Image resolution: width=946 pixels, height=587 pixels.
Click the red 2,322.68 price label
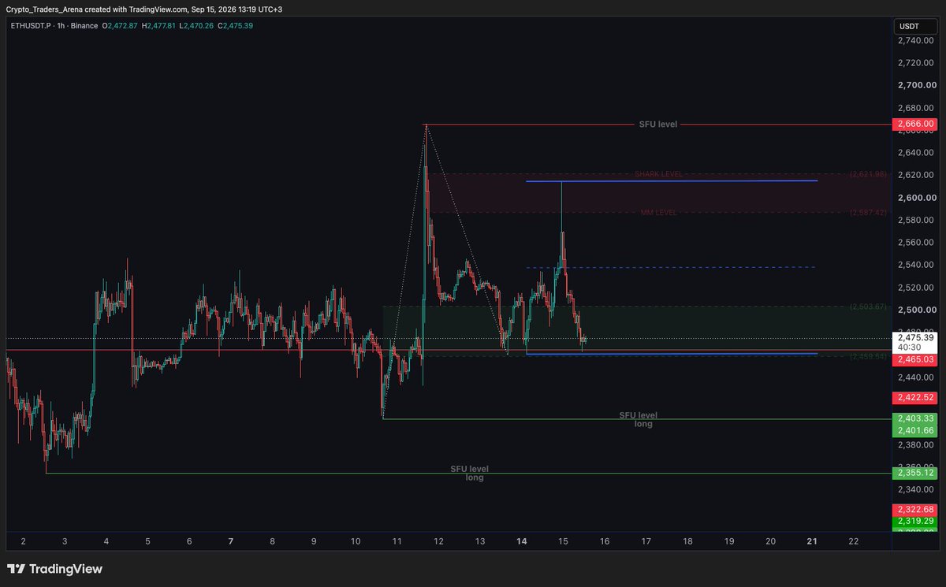915,510
